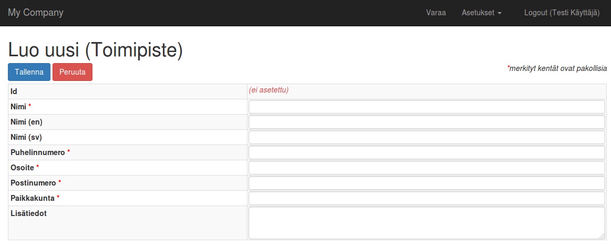611x246 pixels.
Task: Cancel with the Peruuta button
Action: [73, 72]
